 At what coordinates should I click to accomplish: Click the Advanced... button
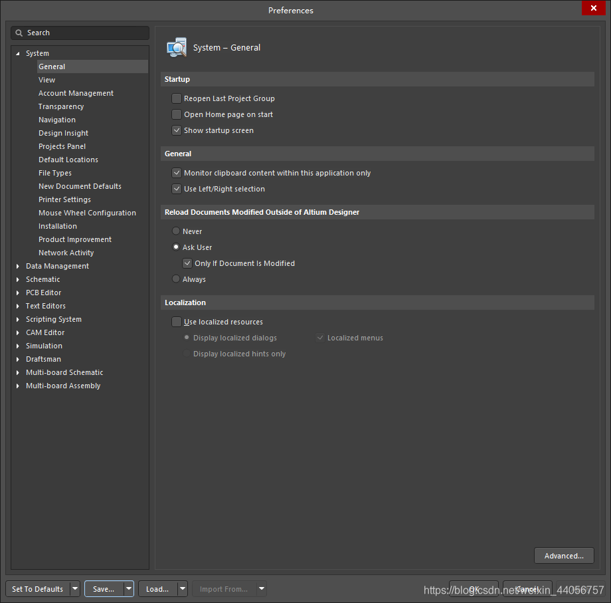pyautogui.click(x=564, y=555)
